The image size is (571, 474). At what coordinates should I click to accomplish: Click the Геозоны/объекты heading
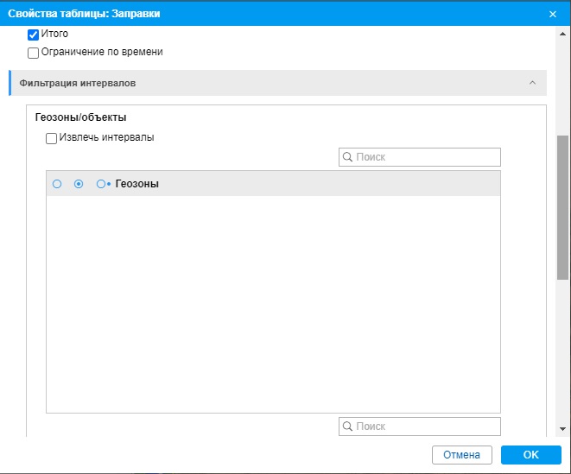click(81, 117)
